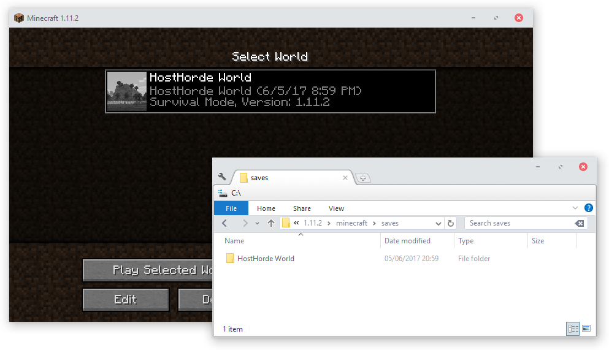Click the HostHorde World folder icon

point(230,259)
